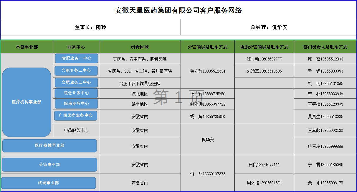Click the 皖南业务中心 shape

click(x=76, y=104)
